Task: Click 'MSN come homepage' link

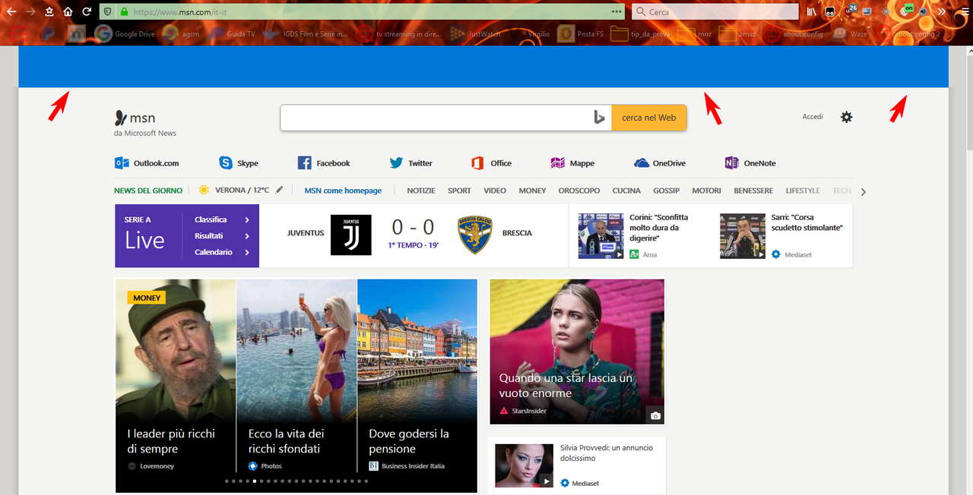Action: point(343,191)
